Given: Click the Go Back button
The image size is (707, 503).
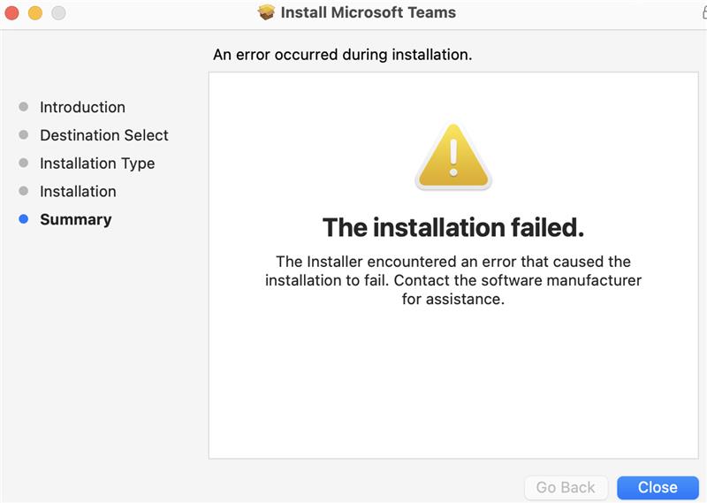Looking at the screenshot, I should tap(566, 488).
